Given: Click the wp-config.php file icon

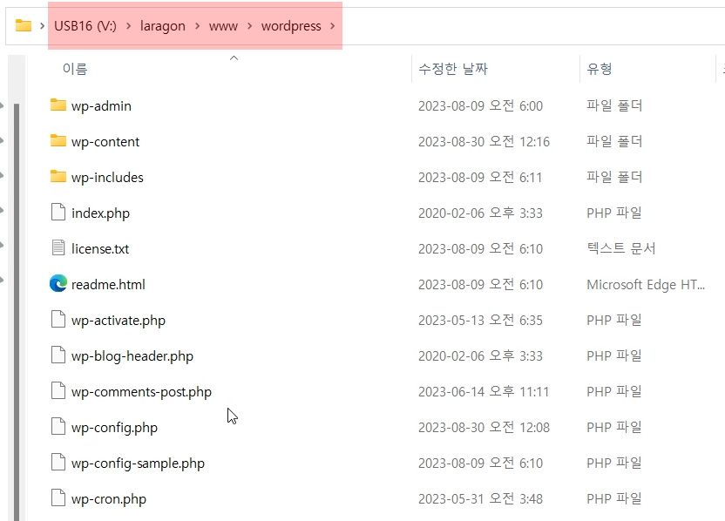Looking at the screenshot, I should pos(58,426).
